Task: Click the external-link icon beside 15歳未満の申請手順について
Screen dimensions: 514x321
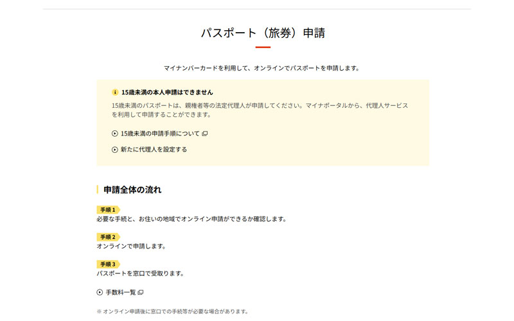Action: pyautogui.click(x=204, y=134)
